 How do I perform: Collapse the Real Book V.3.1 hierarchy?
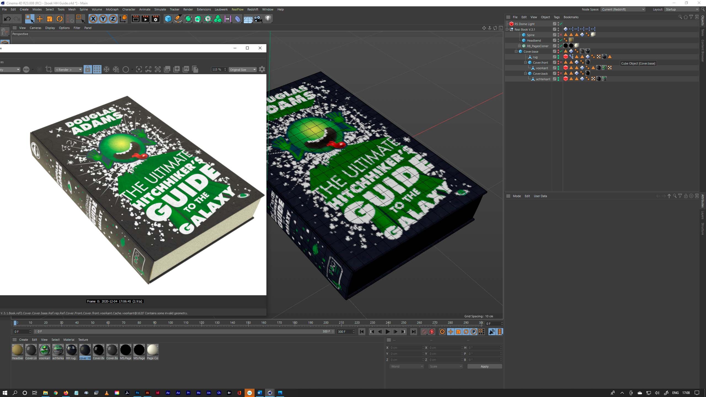point(507,29)
